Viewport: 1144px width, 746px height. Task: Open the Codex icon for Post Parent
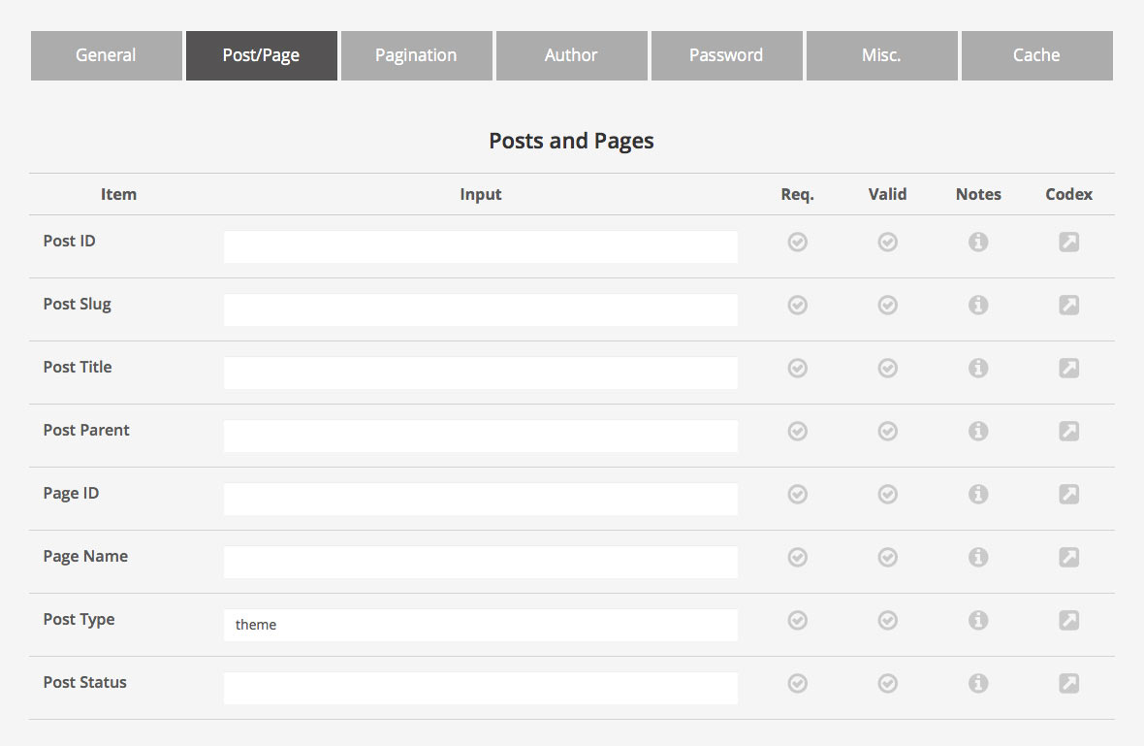pos(1068,431)
